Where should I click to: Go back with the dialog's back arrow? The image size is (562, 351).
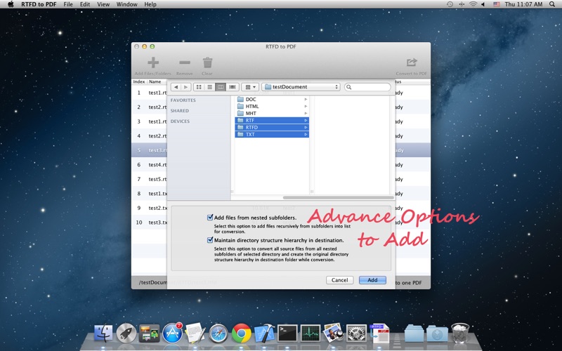[x=176, y=87]
